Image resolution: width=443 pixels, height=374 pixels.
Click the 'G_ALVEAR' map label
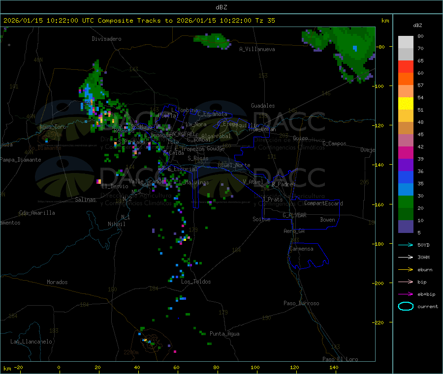coord(294,215)
